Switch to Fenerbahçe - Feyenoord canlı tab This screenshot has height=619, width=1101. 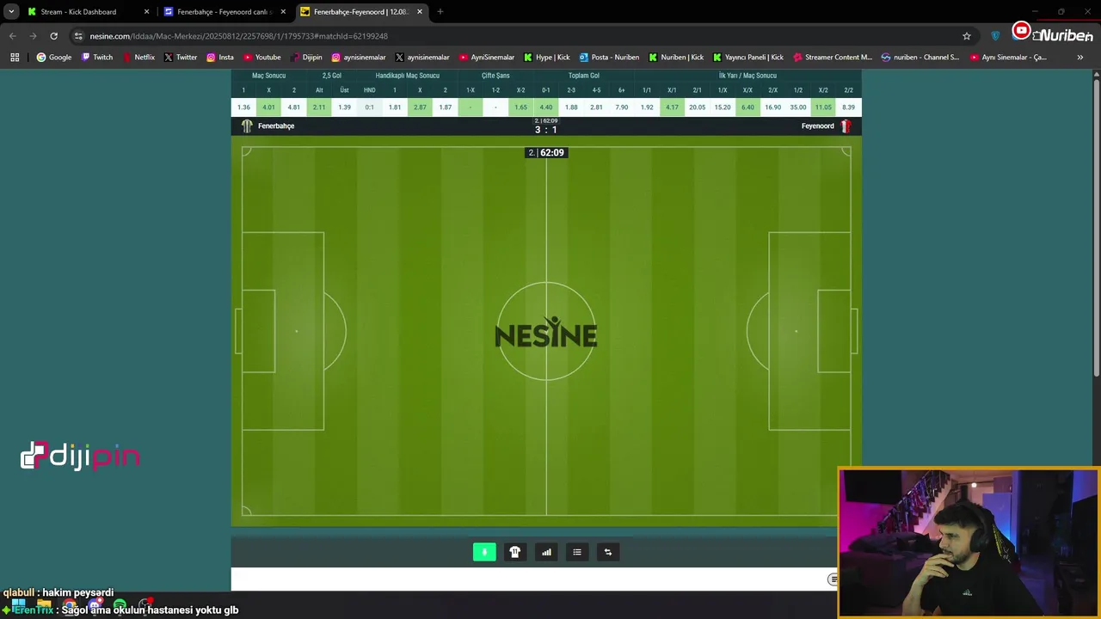(x=224, y=12)
